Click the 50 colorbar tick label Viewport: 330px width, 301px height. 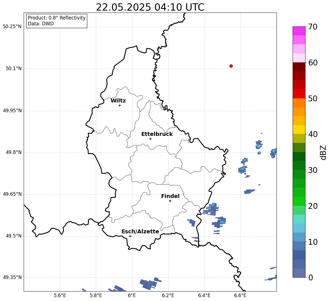[313, 98]
